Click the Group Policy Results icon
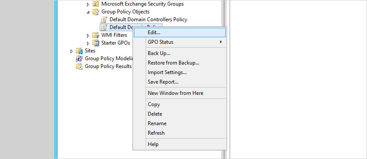This screenshot has height=159, width=367. [x=79, y=66]
